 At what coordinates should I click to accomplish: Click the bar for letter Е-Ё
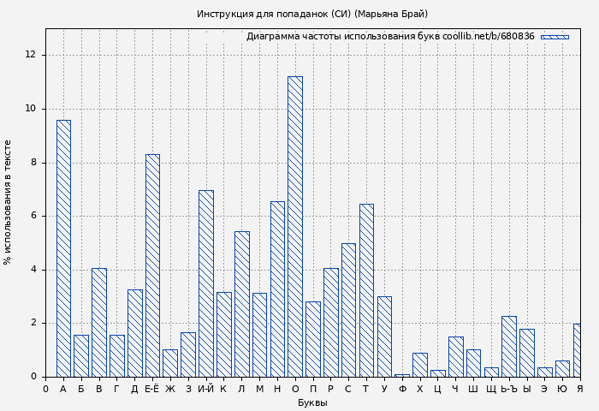(x=152, y=265)
